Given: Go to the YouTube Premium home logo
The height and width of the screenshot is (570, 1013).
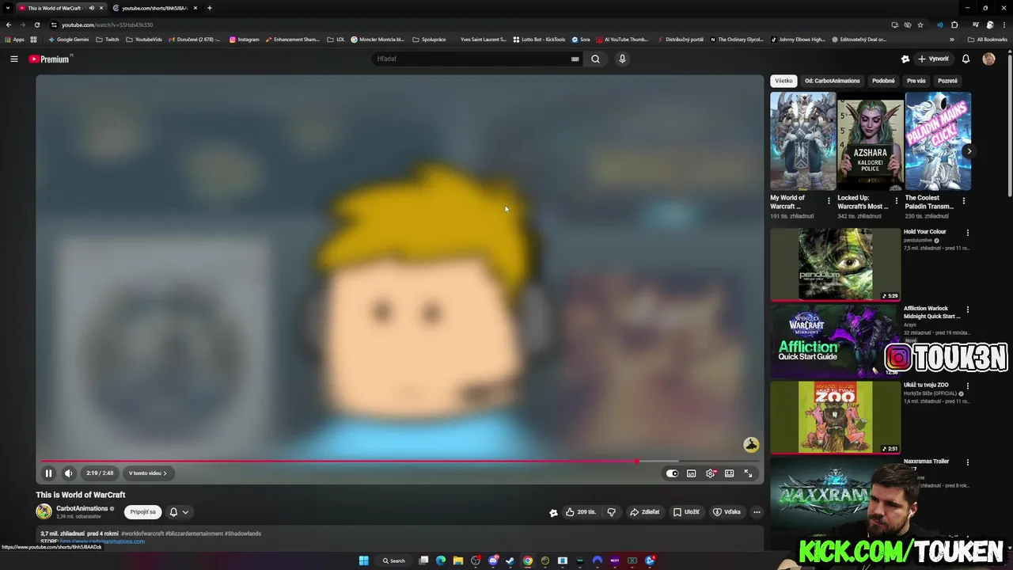Looking at the screenshot, I should (50, 59).
